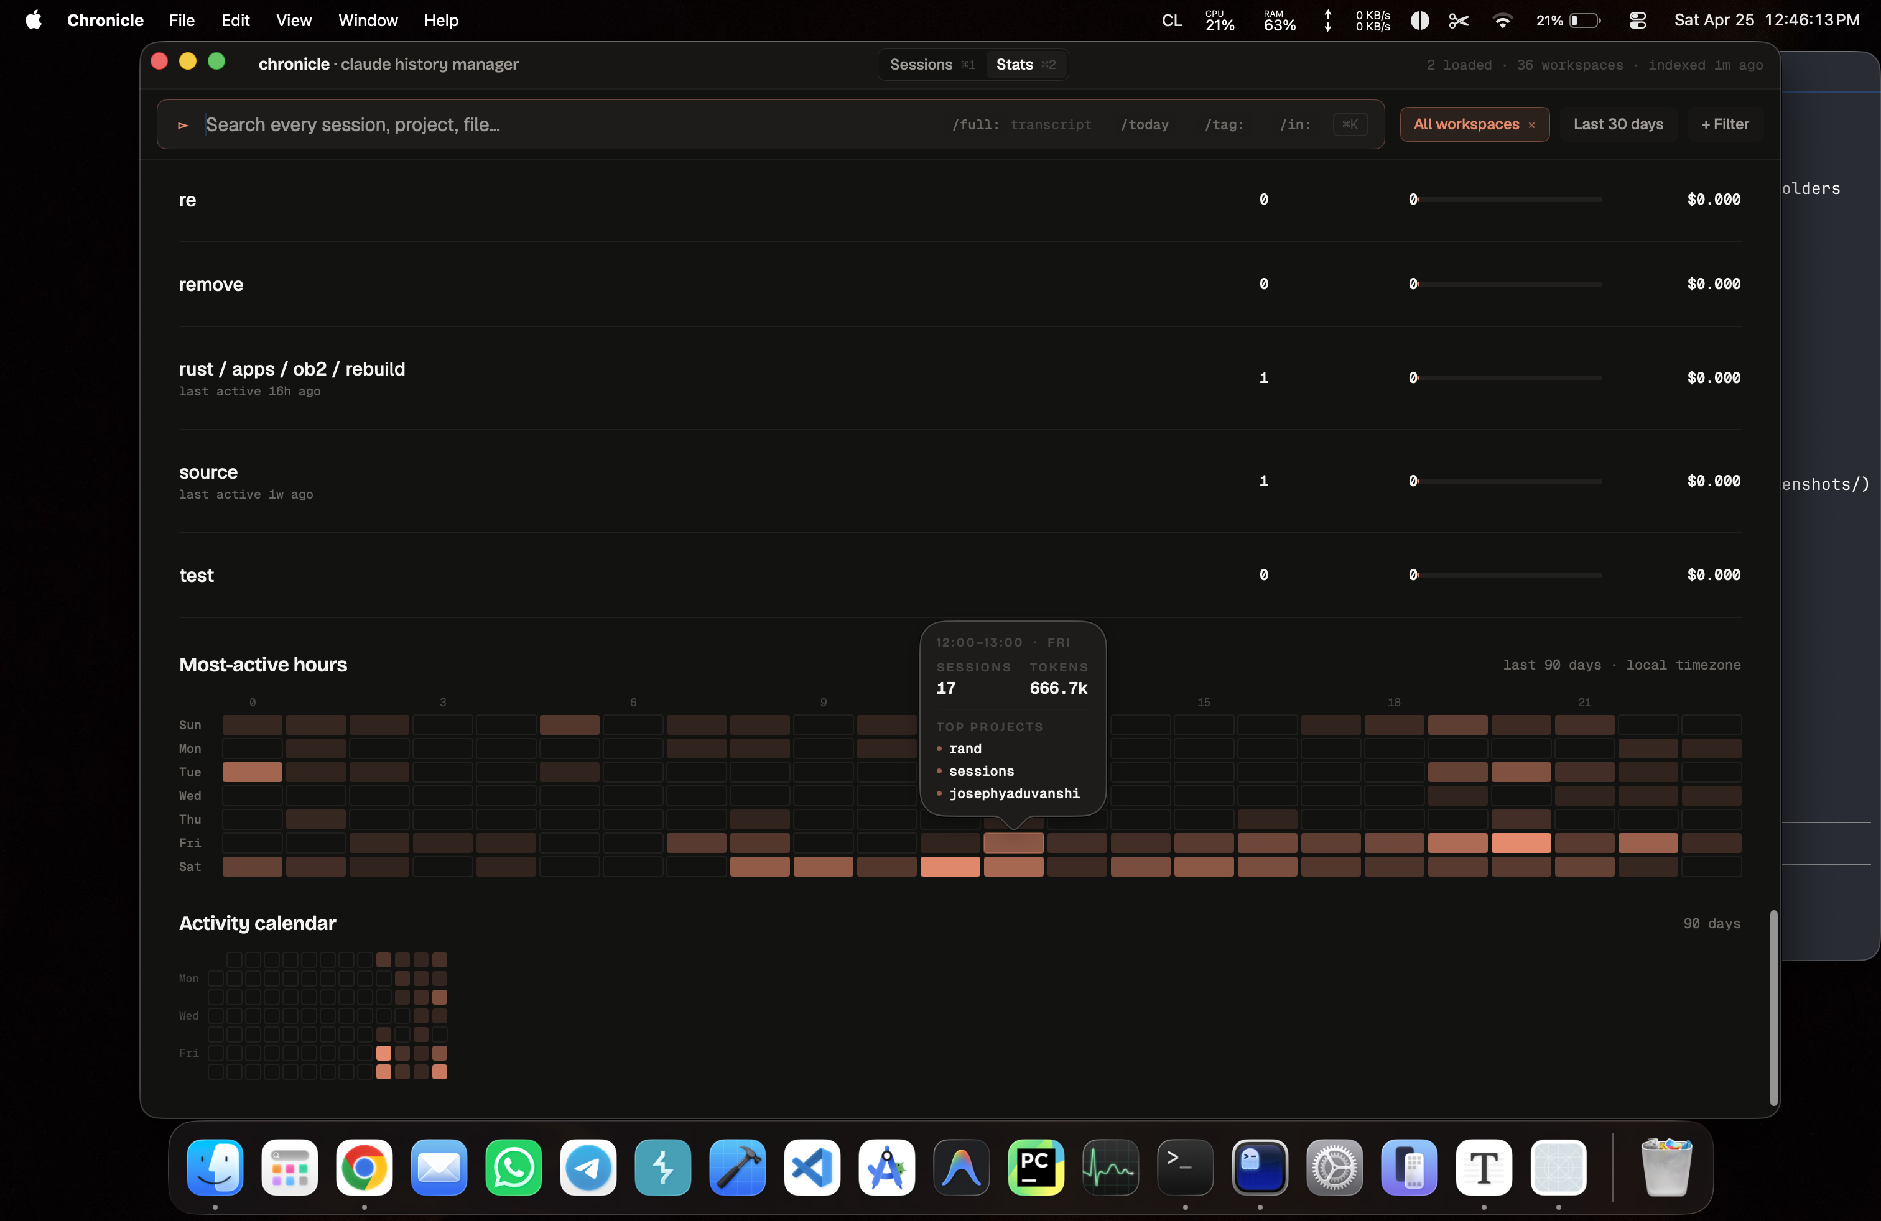Select the Saturday hour 11 heatmap cell
Image resolution: width=1881 pixels, height=1221 pixels.
pos(950,867)
